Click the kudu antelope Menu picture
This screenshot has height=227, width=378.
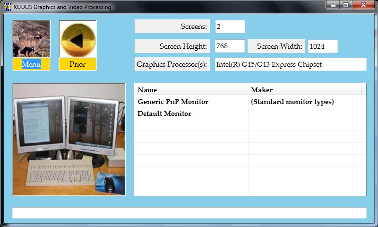pos(31,39)
